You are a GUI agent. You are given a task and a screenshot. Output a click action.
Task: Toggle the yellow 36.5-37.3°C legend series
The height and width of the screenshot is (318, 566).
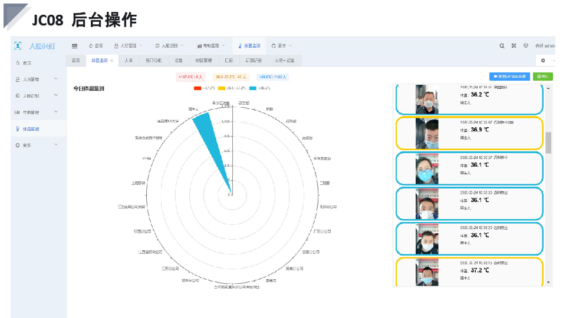(x=222, y=88)
